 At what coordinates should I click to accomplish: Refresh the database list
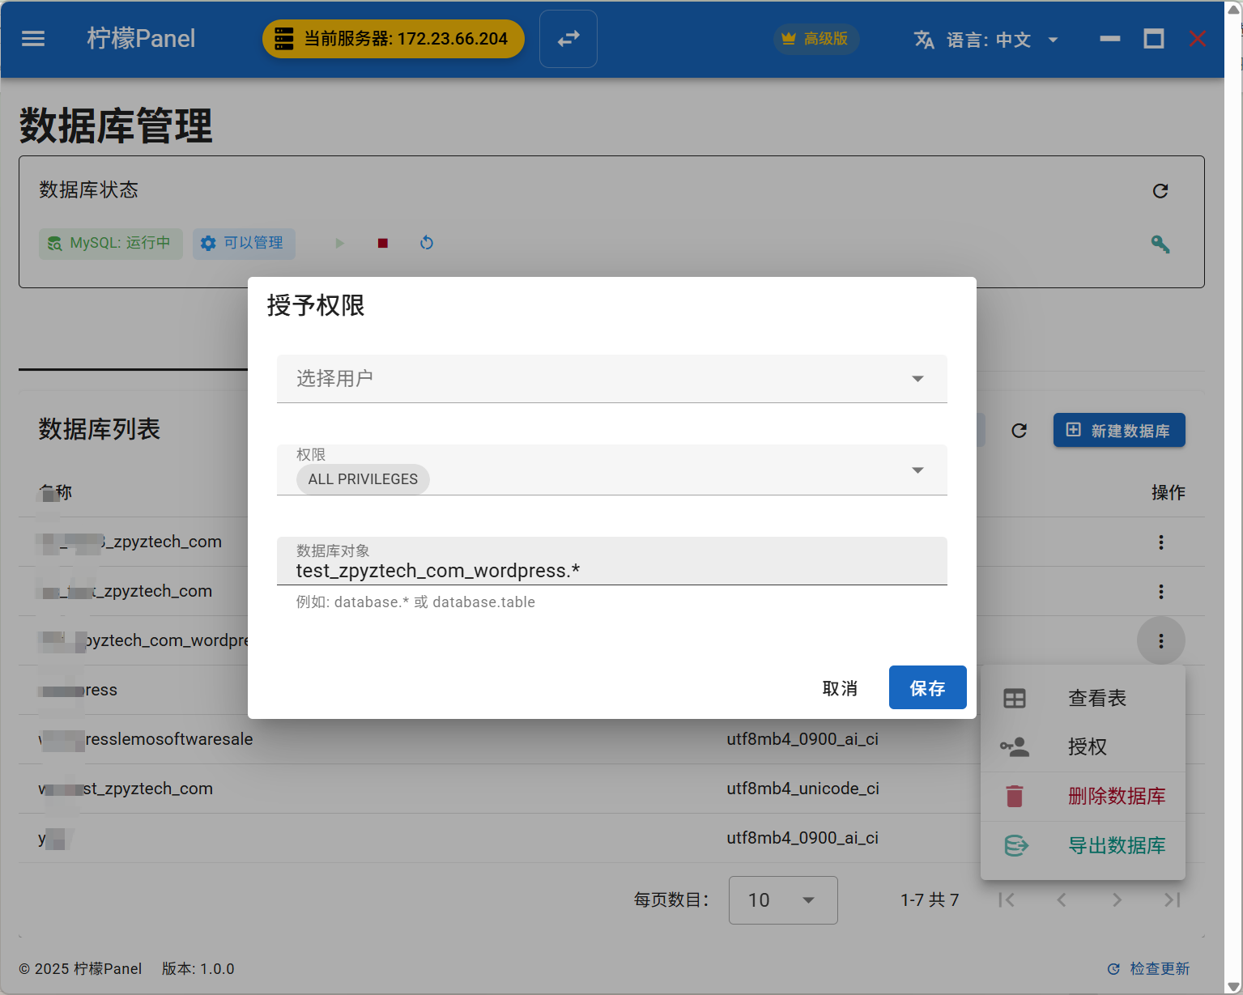(x=1019, y=431)
